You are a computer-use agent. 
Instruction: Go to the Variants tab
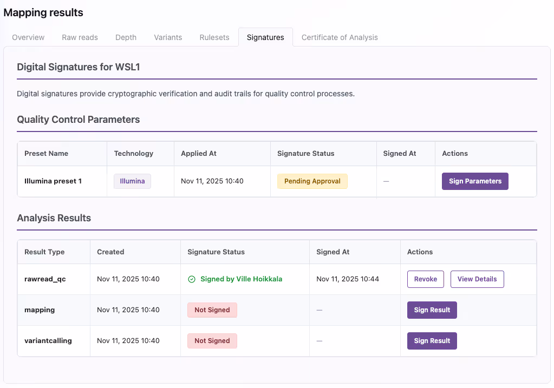168,37
